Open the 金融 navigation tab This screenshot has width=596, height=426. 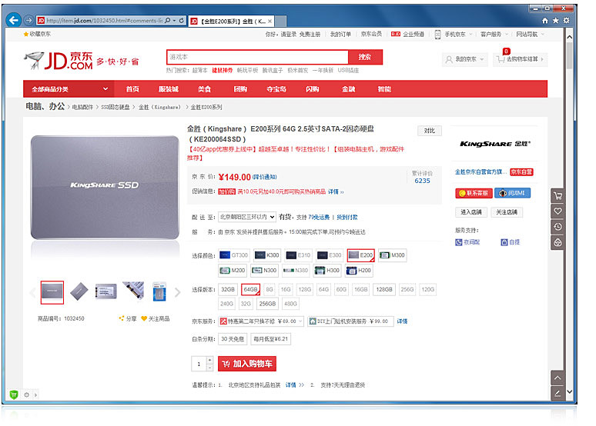[348, 89]
